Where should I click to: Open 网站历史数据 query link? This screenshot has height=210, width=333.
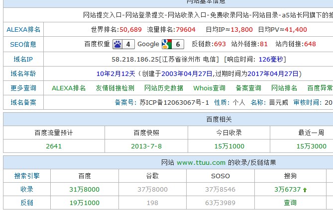pyautogui.click(x=164, y=88)
